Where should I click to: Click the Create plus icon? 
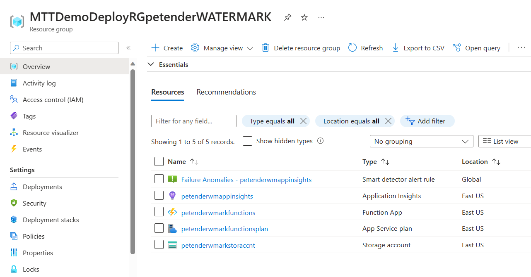pyautogui.click(x=155, y=48)
